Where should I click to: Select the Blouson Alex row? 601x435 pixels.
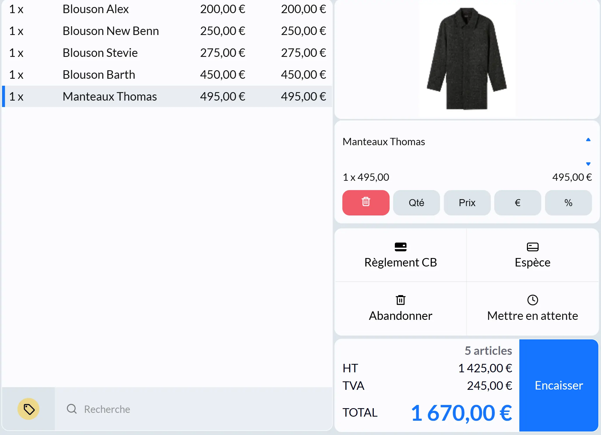click(x=167, y=9)
